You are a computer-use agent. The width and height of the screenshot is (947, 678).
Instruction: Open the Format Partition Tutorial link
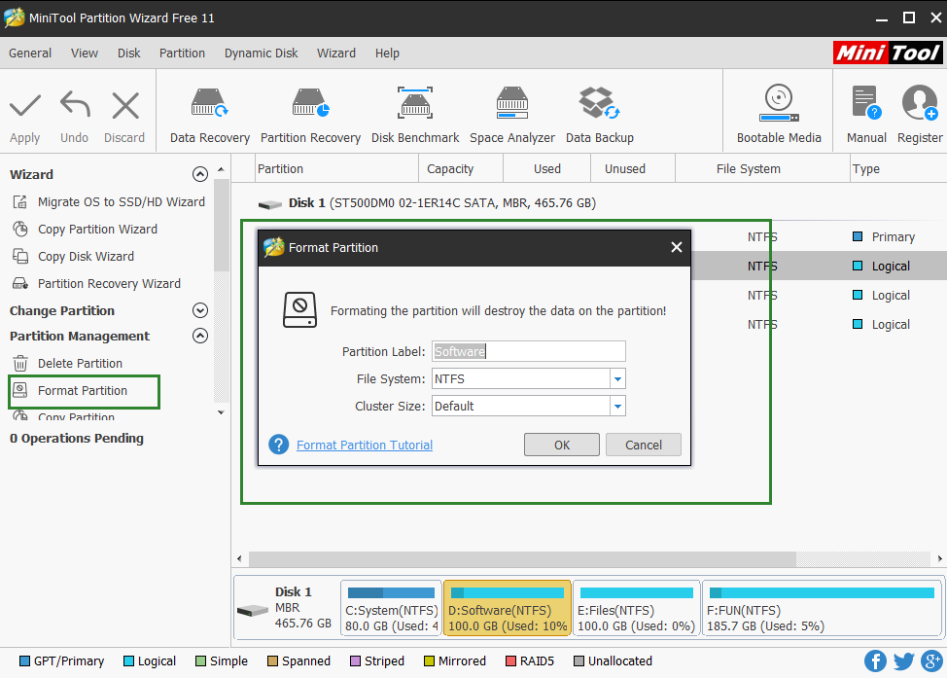tap(365, 445)
